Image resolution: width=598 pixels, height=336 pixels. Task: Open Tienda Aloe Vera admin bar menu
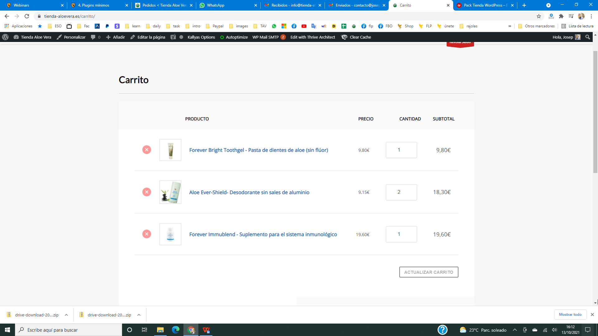click(x=32, y=37)
